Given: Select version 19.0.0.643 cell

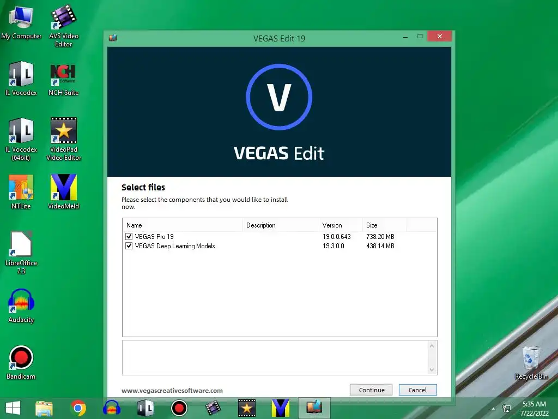Looking at the screenshot, I should point(337,237).
